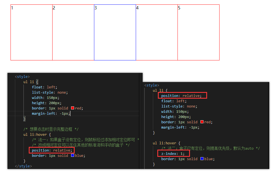Click the 'z-index: 1;' declaration
Image resolution: width=274 pixels, height=174 pixels.
coord(173,153)
